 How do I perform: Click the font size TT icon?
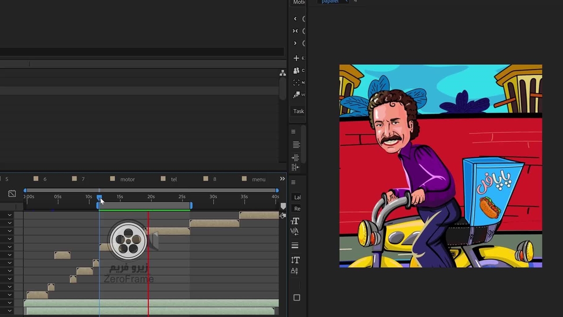pyautogui.click(x=295, y=221)
